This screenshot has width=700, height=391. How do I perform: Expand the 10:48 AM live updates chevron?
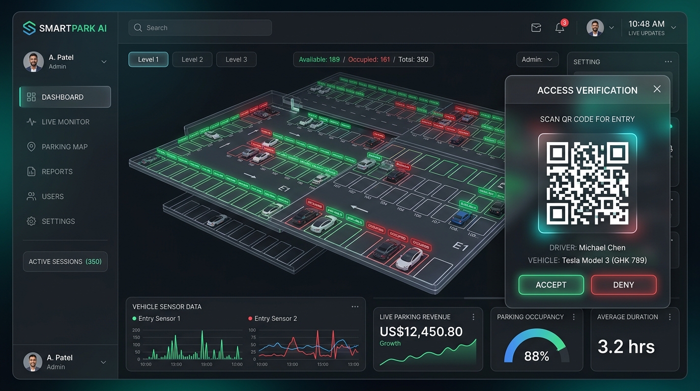click(x=674, y=28)
